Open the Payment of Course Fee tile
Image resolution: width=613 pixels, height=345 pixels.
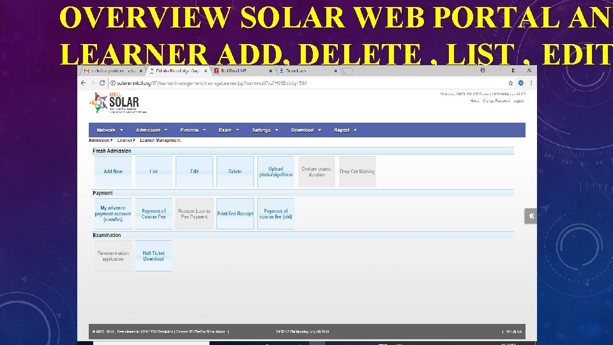pos(154,213)
